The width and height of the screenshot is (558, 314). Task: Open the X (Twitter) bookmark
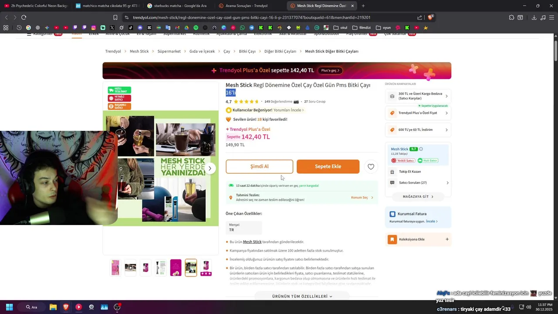click(x=112, y=27)
